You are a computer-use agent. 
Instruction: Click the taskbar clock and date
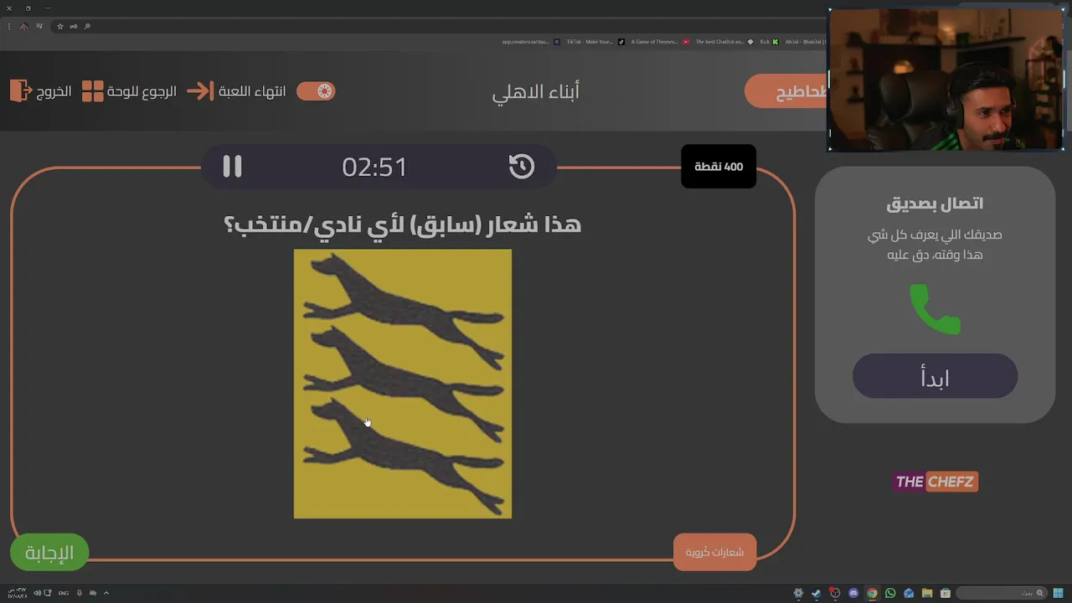point(18,593)
